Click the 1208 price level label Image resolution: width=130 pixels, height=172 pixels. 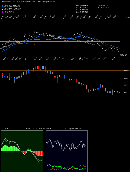(x=126, y=85)
